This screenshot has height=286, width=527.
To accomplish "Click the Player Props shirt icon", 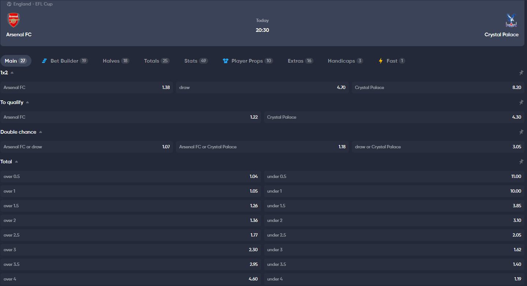I will tap(226, 61).
